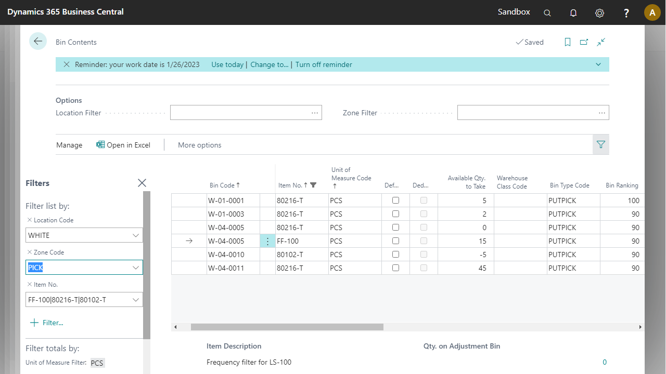Toggle the filter pane funnel icon

tap(601, 144)
